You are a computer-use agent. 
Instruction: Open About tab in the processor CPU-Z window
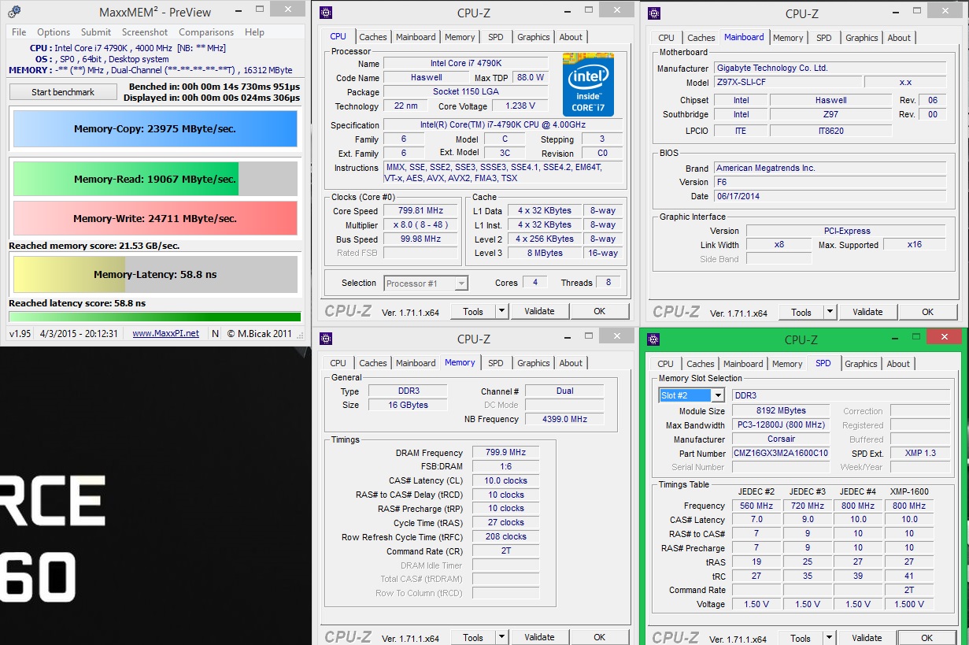pos(571,37)
